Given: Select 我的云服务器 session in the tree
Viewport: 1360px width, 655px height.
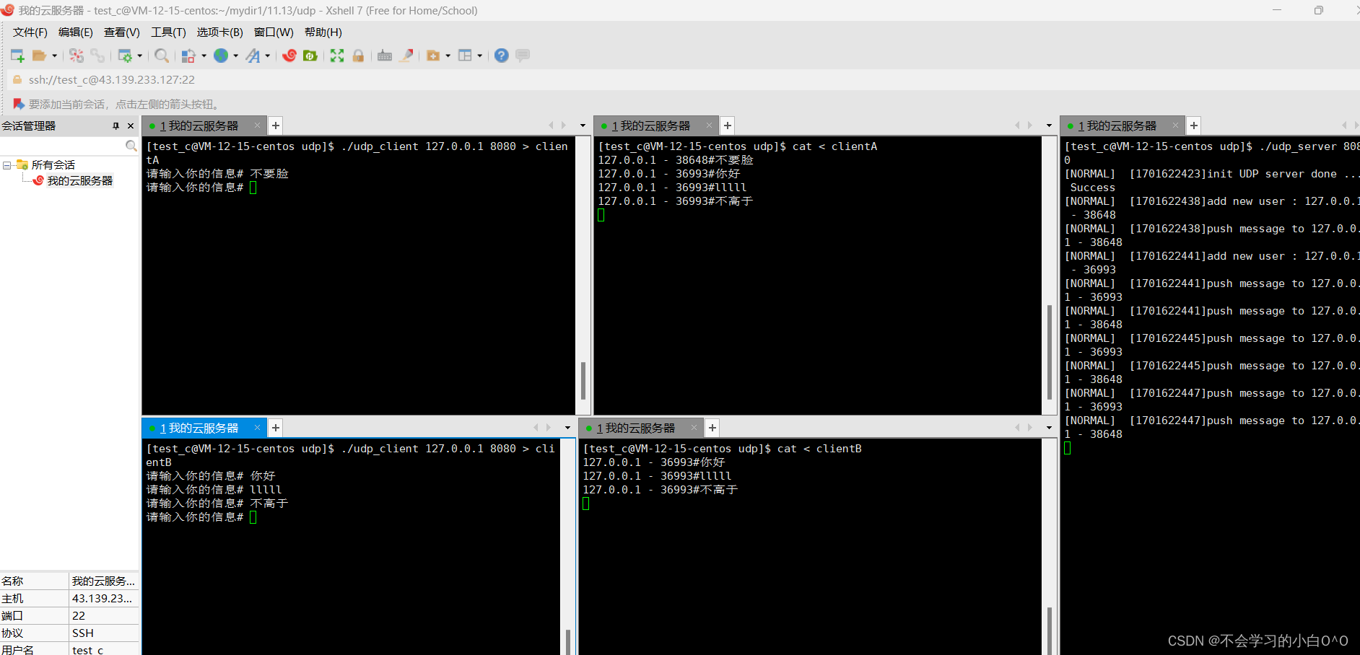Looking at the screenshot, I should [79, 181].
